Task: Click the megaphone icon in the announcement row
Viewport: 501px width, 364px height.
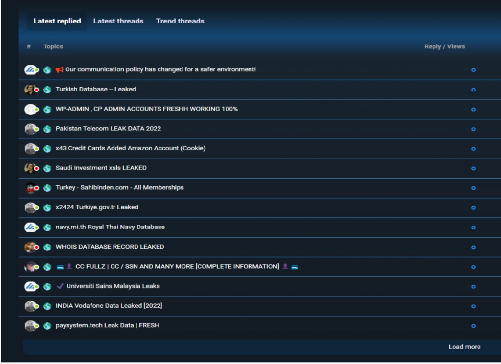Action: pyautogui.click(x=60, y=70)
